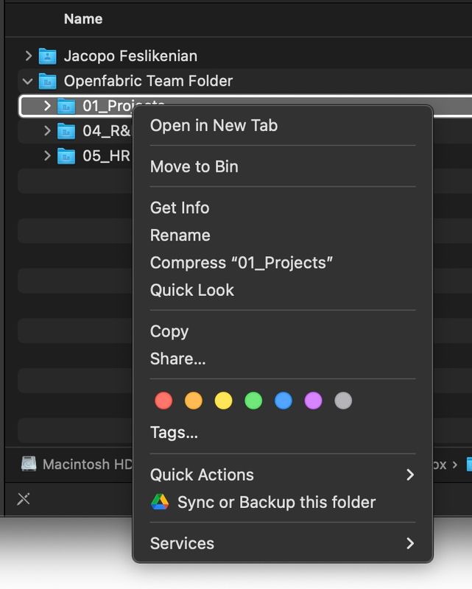The image size is (472, 589).
Task: Click the crossed tools icon at bottom left
Action: (24, 499)
